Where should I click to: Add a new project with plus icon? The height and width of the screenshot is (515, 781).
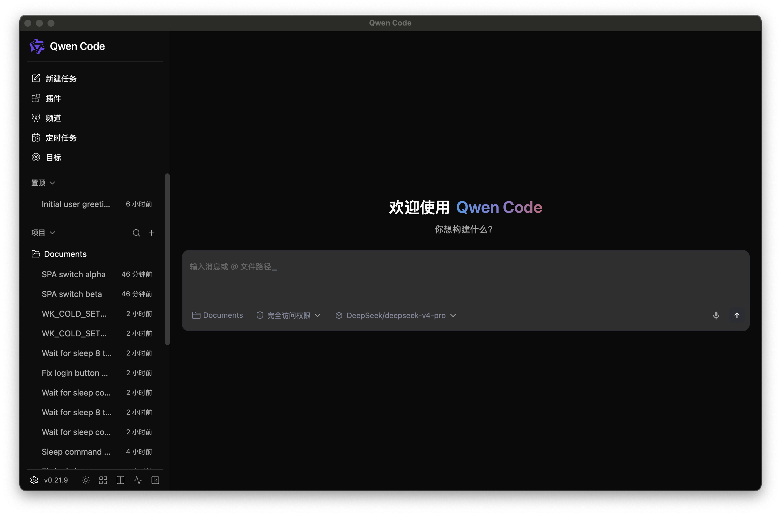coord(151,233)
